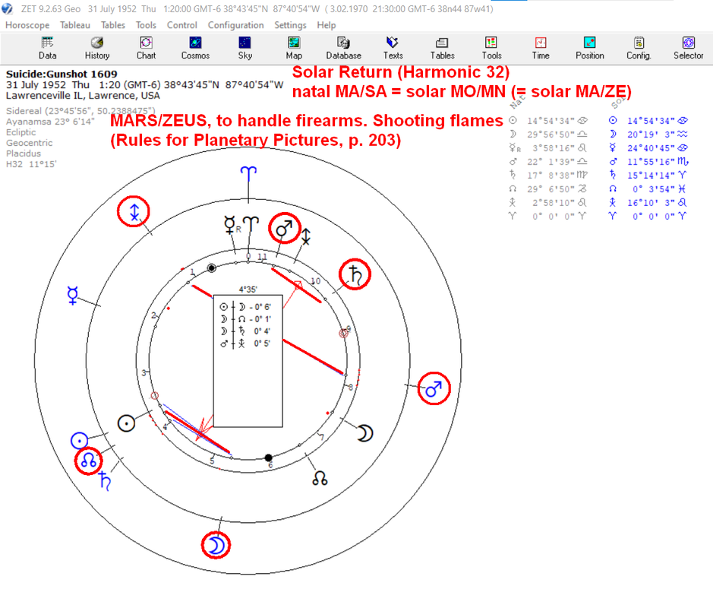Open the Settings menu
Viewport: 713px width, 608px height.
(290, 25)
